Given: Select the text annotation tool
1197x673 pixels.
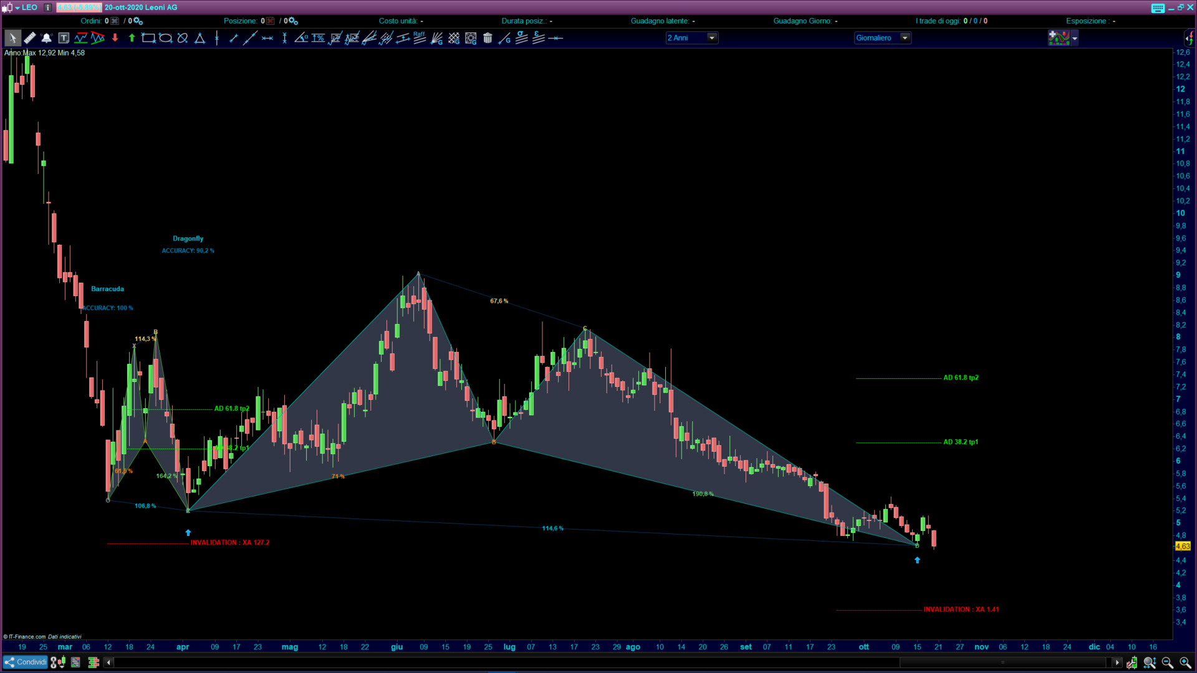Looking at the screenshot, I should pos(64,38).
